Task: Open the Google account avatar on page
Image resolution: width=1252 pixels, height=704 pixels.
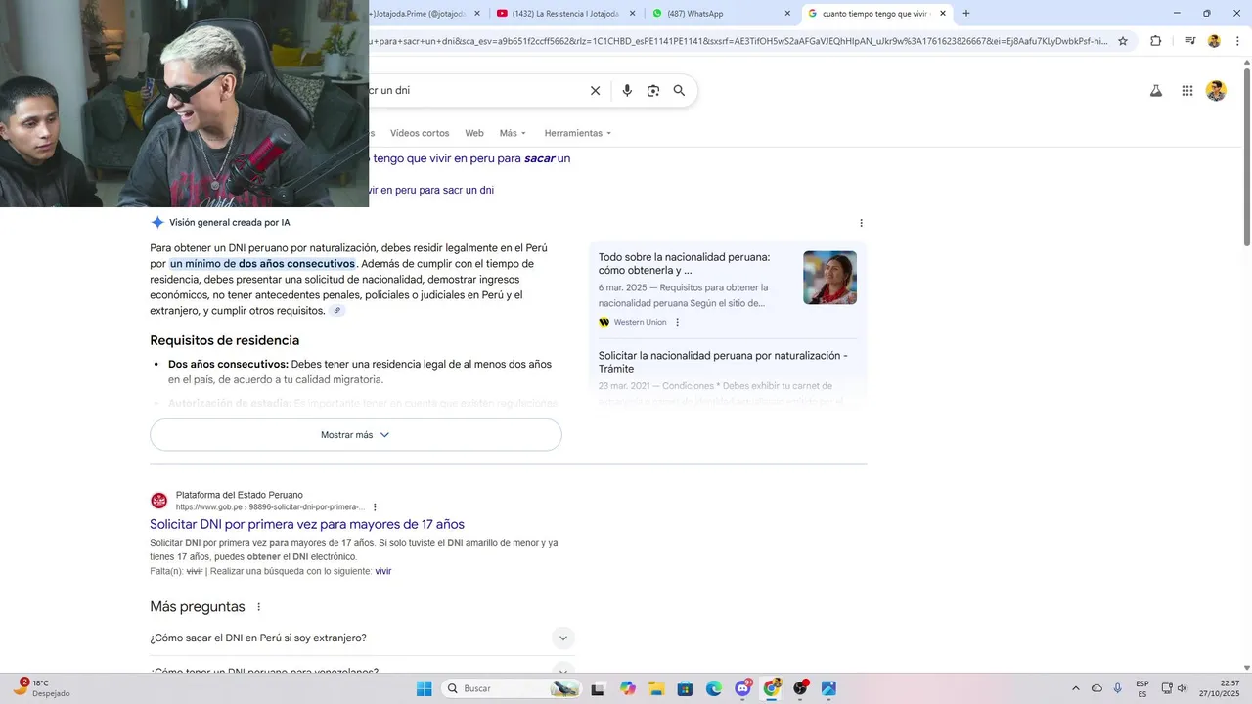Action: click(1216, 91)
